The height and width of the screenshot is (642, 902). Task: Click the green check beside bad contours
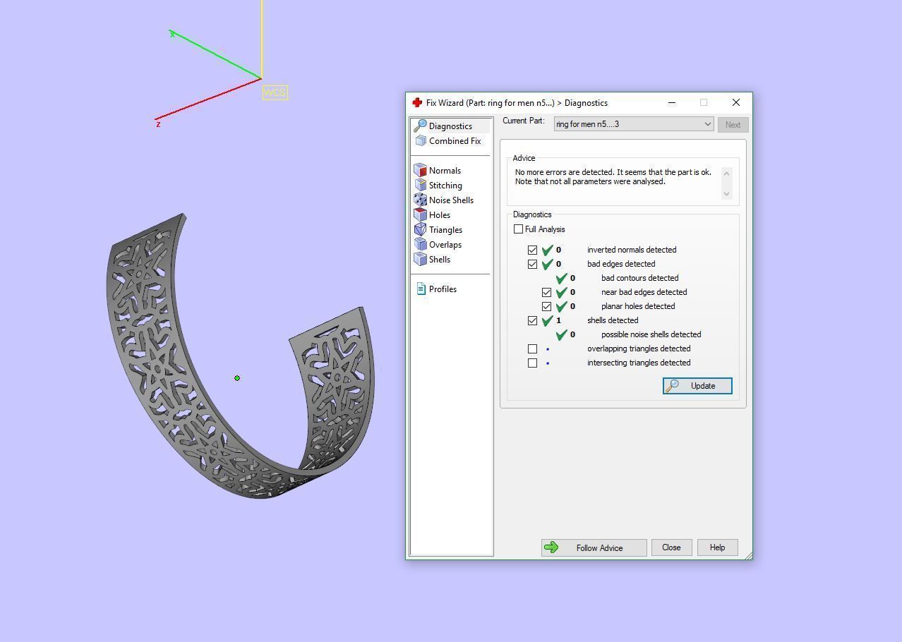[x=562, y=278]
